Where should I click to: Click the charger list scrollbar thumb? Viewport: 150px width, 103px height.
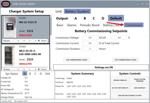click(x=51, y=26)
